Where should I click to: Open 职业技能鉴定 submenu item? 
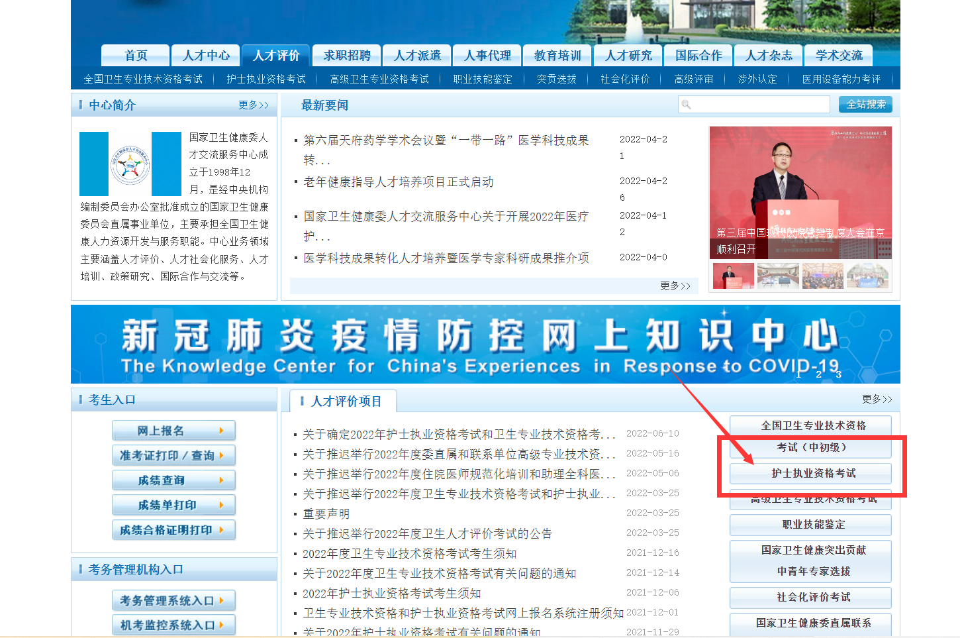point(483,79)
